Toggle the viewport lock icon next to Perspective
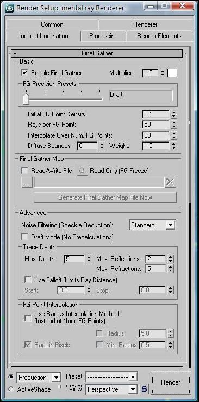The image size is (199, 402). (144, 389)
